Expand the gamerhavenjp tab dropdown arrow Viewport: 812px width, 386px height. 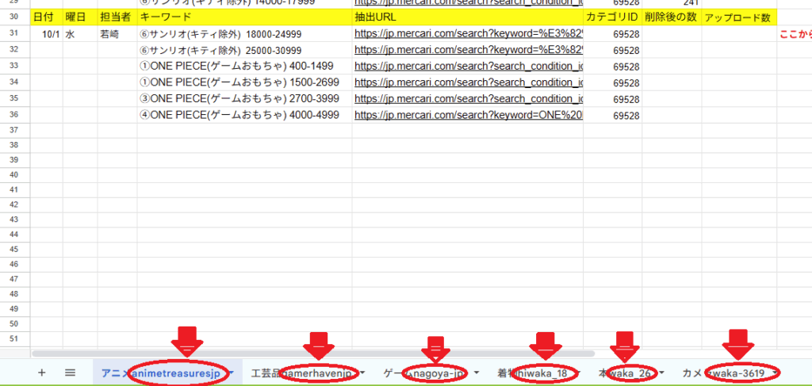(x=362, y=373)
